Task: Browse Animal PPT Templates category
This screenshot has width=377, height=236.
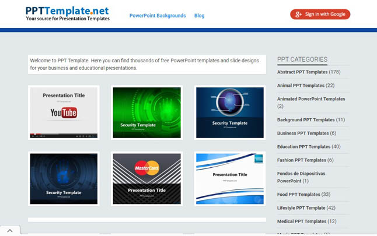Action: [301, 86]
